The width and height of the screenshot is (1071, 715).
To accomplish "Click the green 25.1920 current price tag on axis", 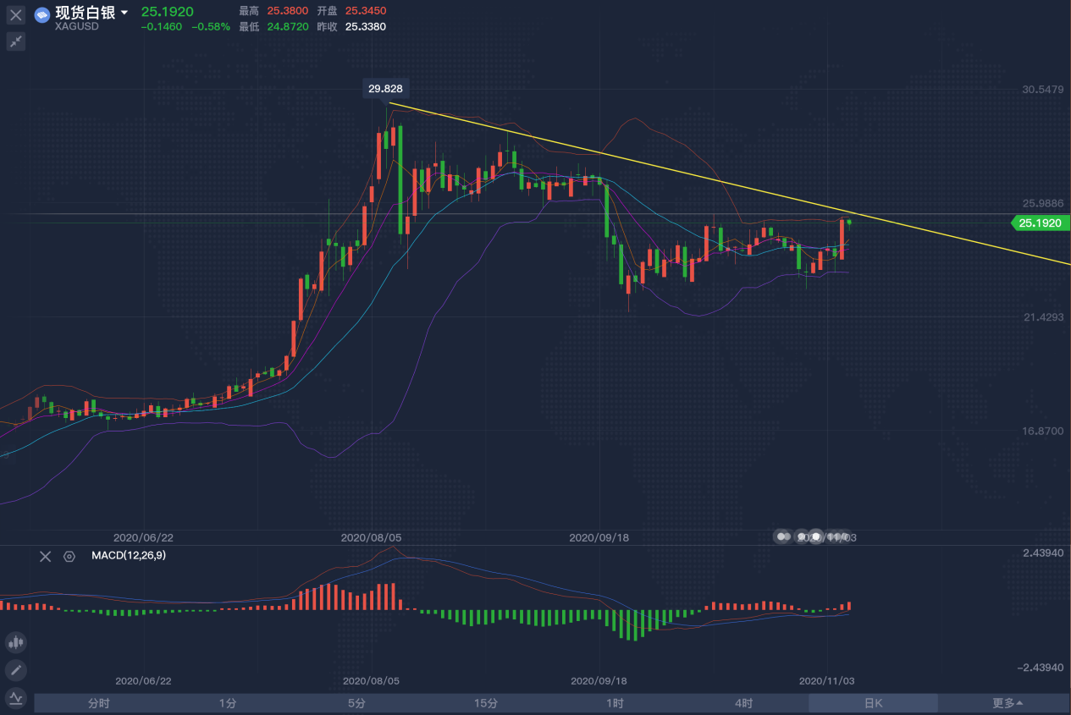I will coord(1039,223).
